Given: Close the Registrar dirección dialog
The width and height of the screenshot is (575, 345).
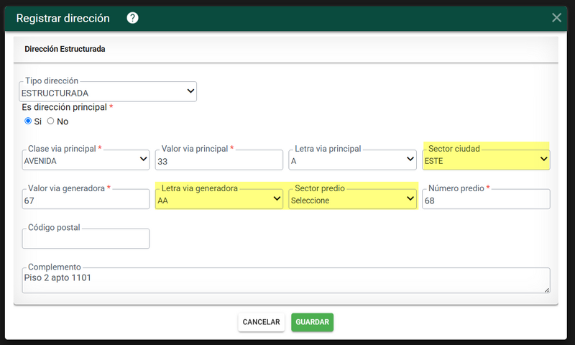Looking at the screenshot, I should pyautogui.click(x=556, y=17).
